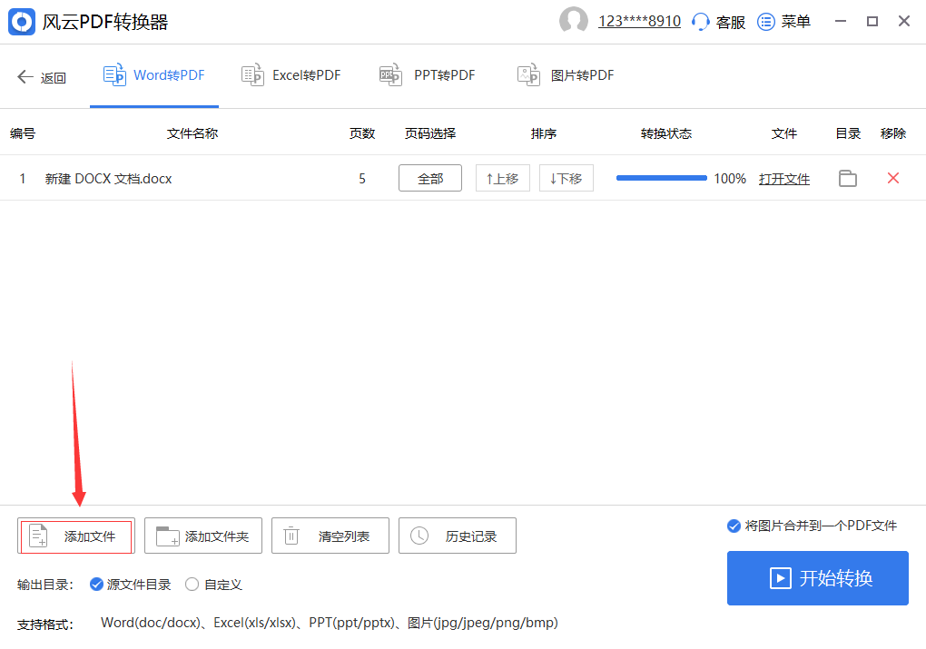The height and width of the screenshot is (649, 926).
Task: Open converted file via 打开文件 link
Action: click(x=784, y=179)
